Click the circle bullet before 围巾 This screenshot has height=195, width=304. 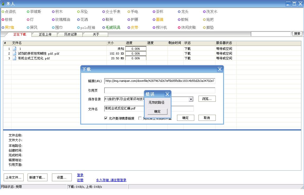pos(53,28)
